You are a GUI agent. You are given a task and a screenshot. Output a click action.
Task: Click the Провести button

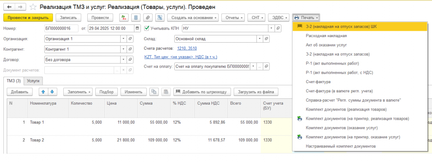pos(100,18)
